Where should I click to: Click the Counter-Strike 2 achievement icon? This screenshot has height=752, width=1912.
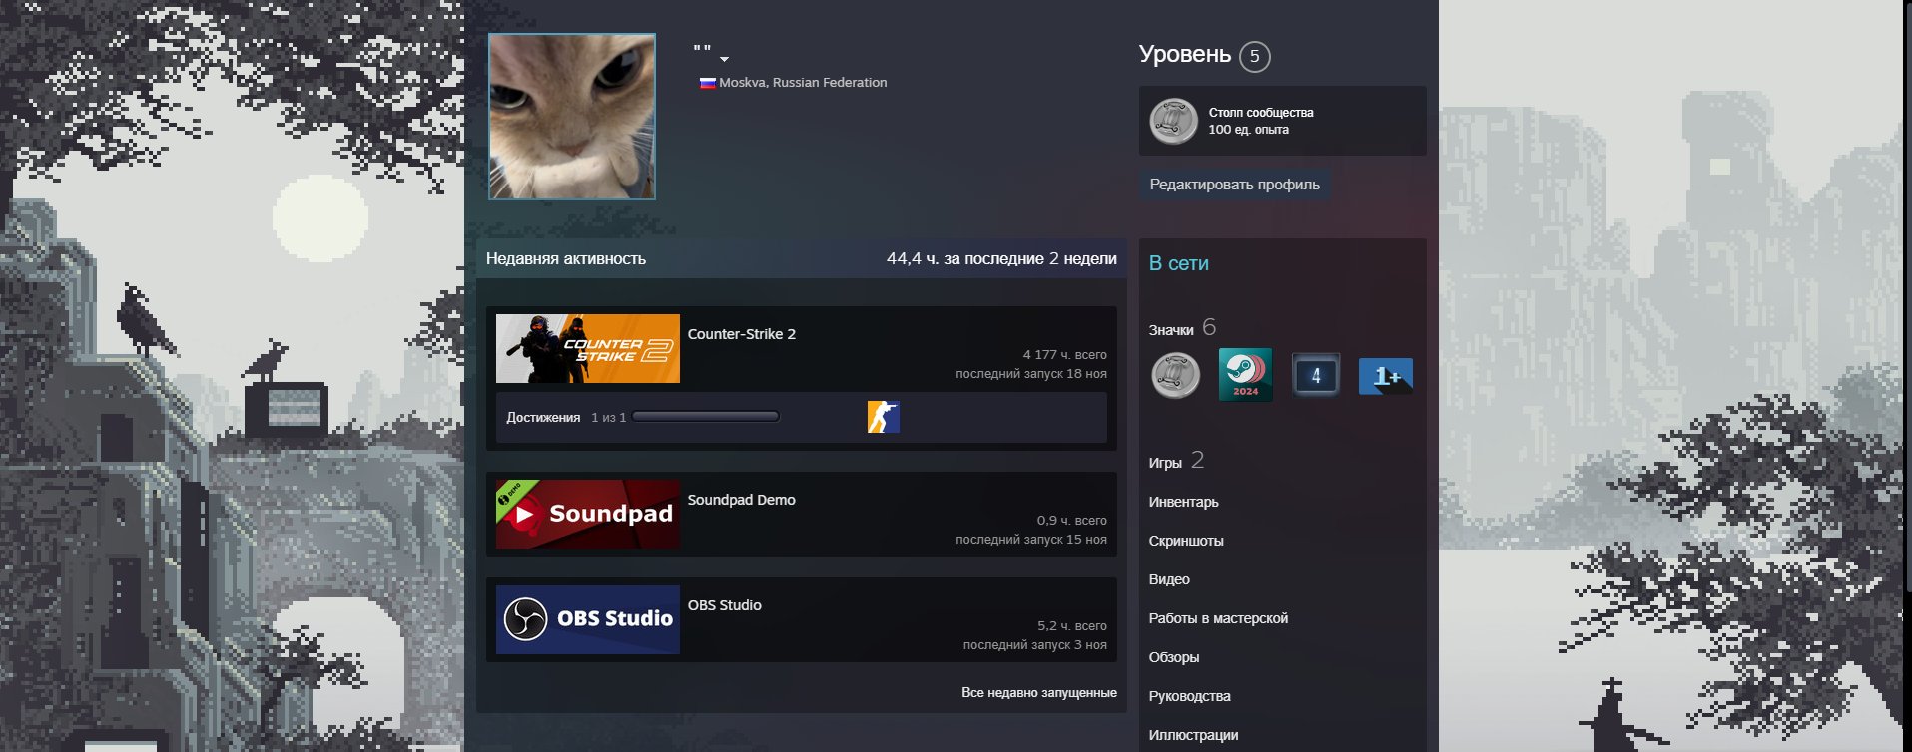(883, 417)
